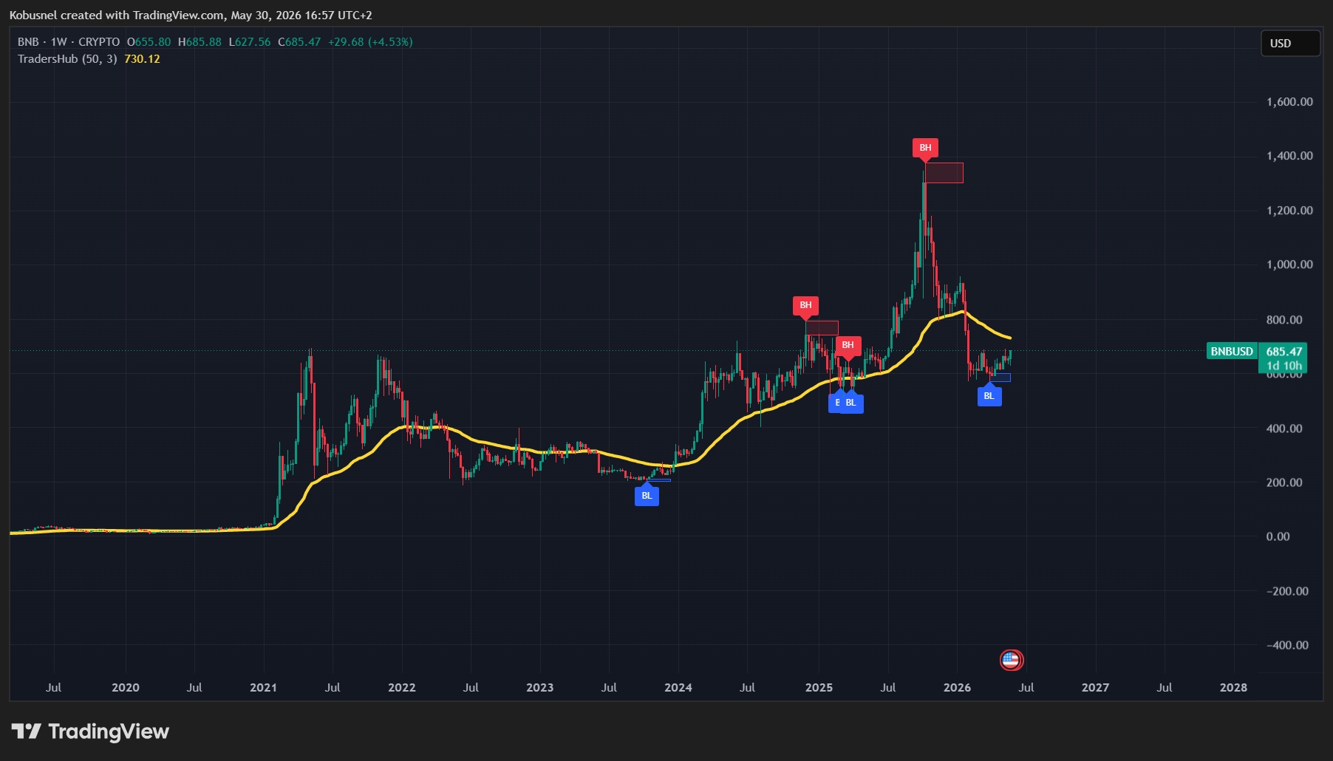Click the 2027 label on the time axis
The height and width of the screenshot is (761, 1333).
tap(1095, 687)
